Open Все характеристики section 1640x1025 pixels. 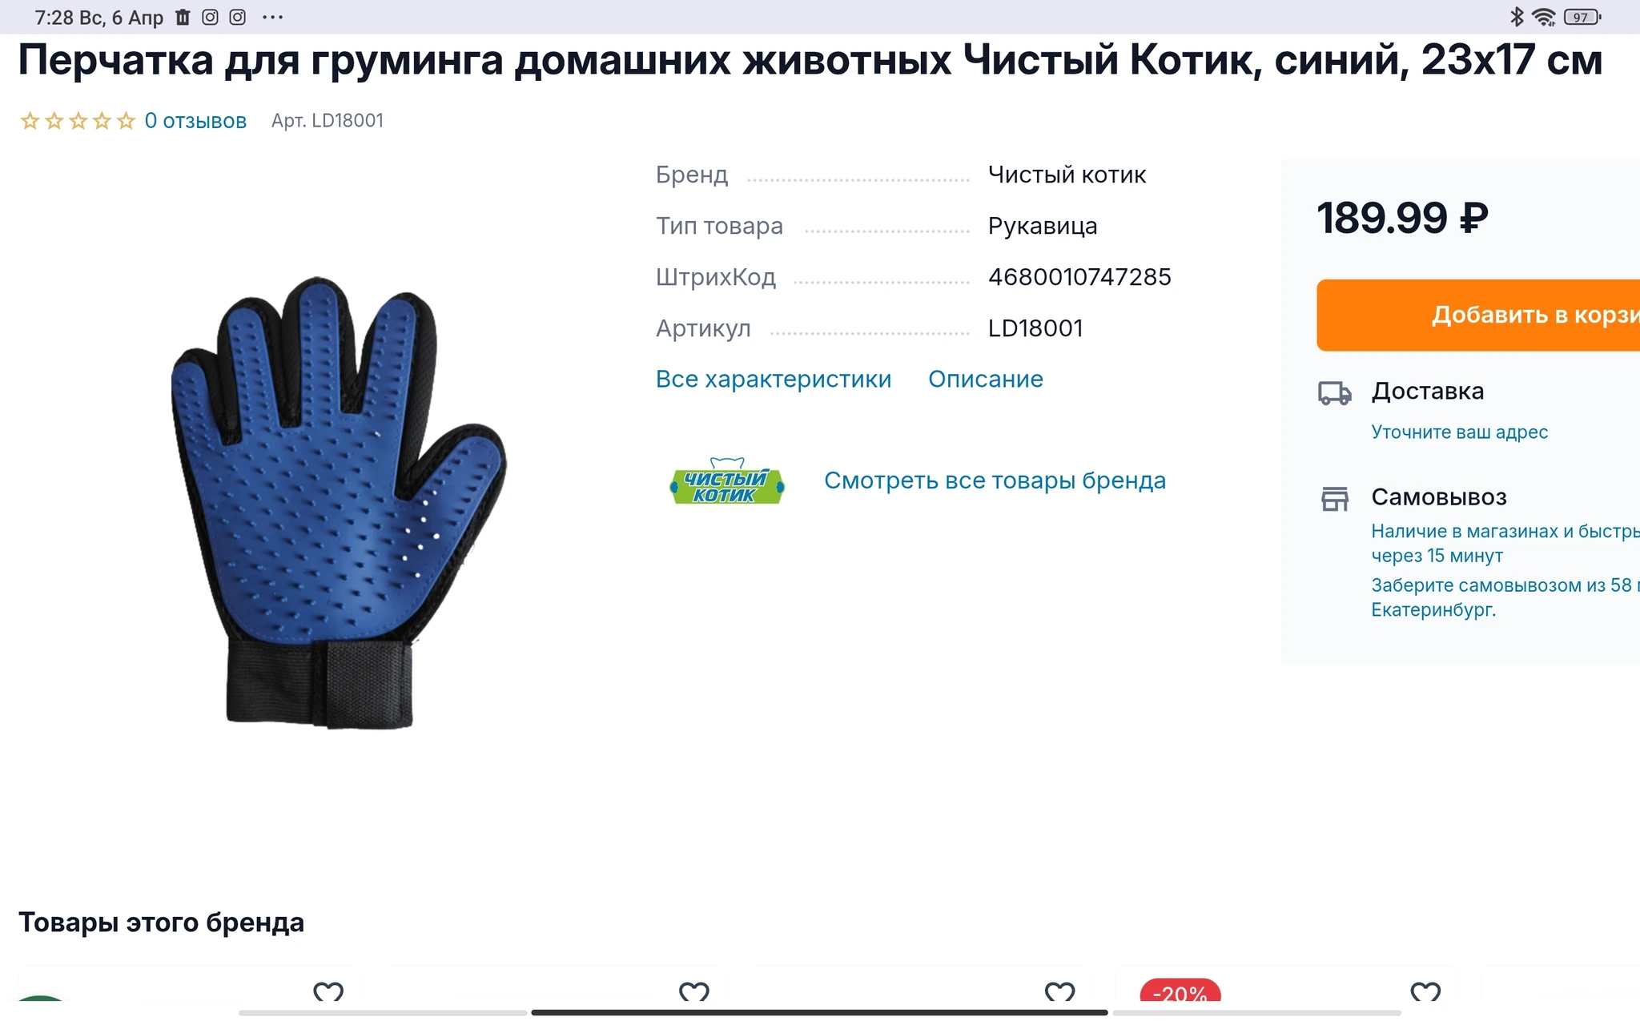click(774, 379)
